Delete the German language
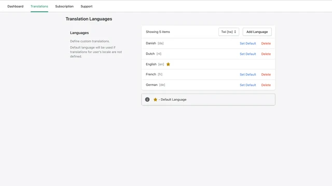This screenshot has height=186, width=332. (x=266, y=85)
